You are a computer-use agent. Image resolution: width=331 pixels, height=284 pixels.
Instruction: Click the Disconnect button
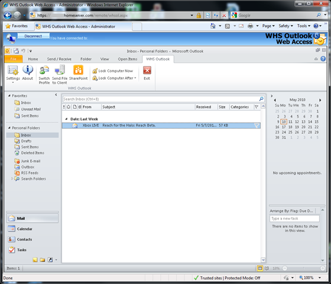tap(33, 36)
